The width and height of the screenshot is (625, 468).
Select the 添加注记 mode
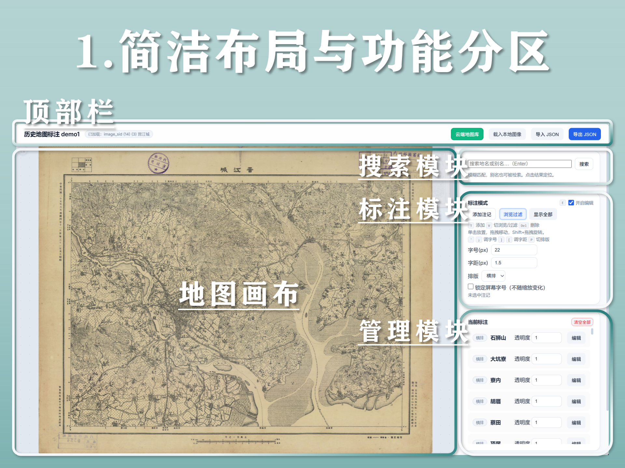pos(482,214)
